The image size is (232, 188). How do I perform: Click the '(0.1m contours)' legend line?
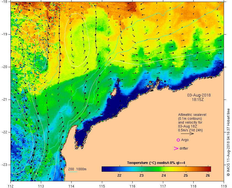[190, 119]
